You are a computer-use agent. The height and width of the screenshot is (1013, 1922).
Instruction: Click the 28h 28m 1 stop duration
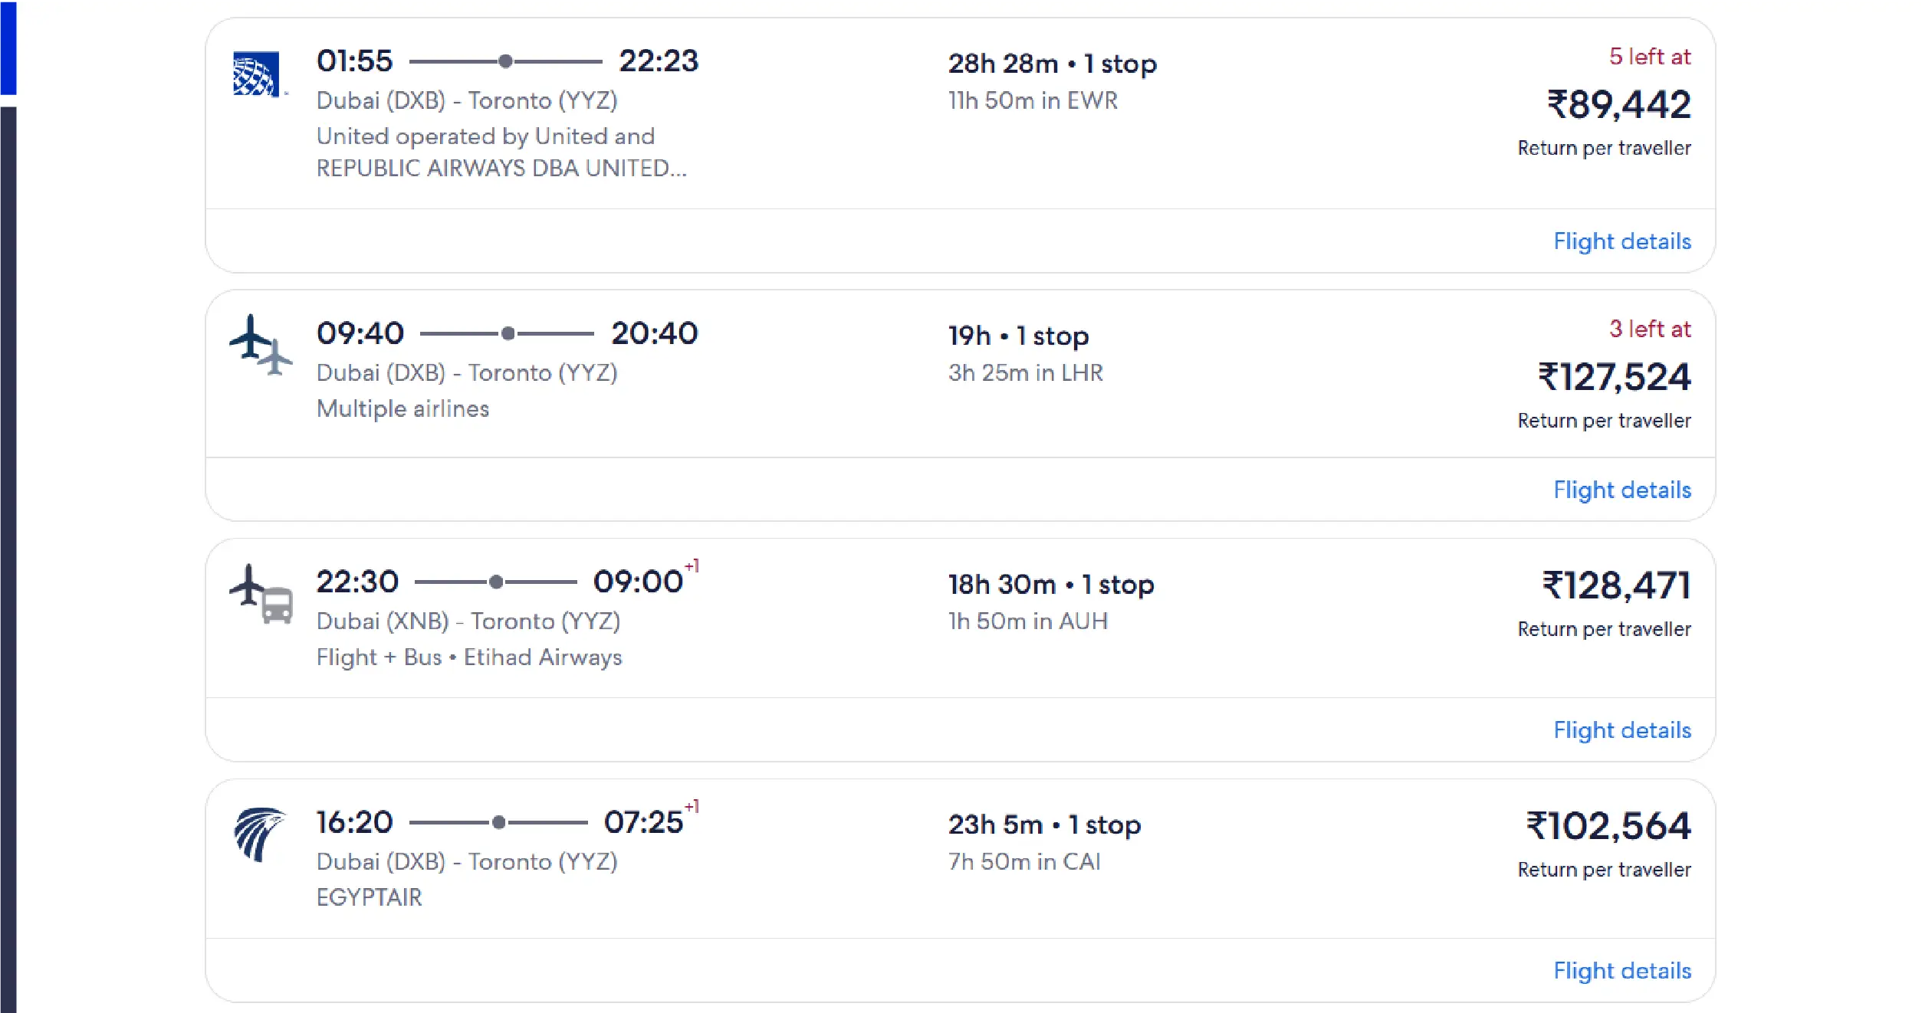tap(1052, 64)
